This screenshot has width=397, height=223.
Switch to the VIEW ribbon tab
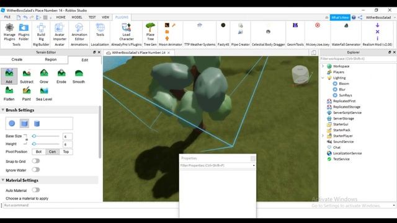point(105,17)
